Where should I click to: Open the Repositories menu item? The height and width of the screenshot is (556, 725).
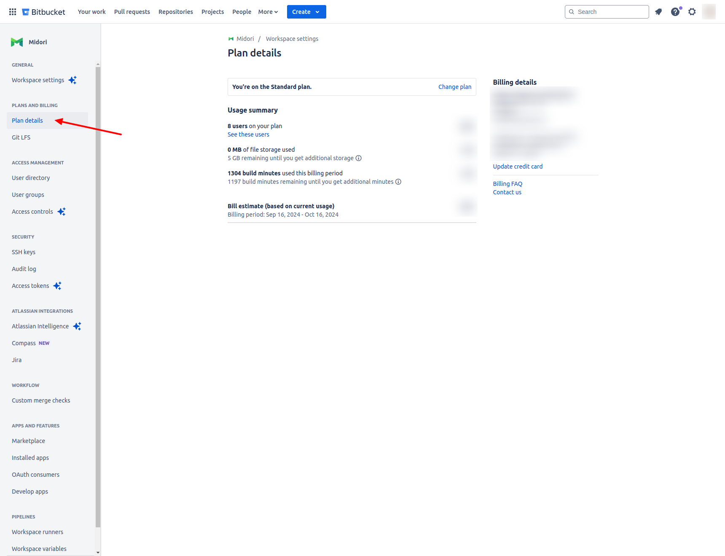click(x=175, y=11)
